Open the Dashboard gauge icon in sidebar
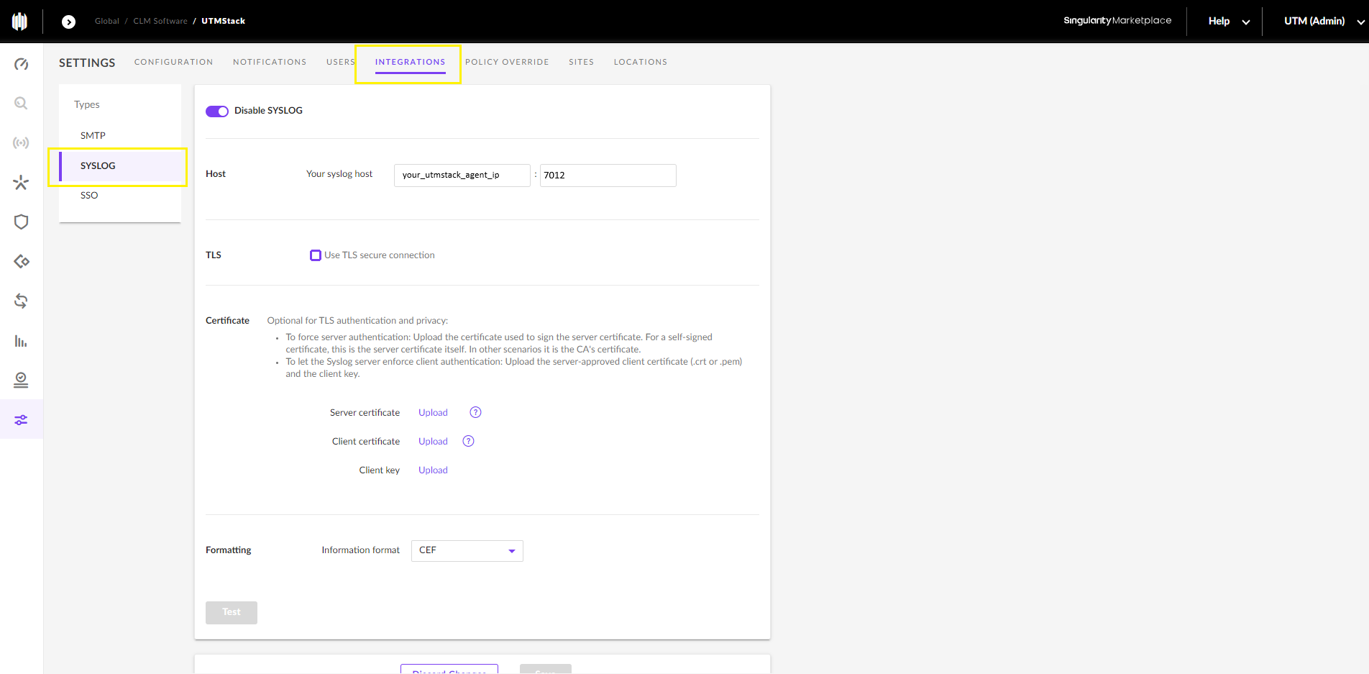Image resolution: width=1369 pixels, height=674 pixels. 22,64
